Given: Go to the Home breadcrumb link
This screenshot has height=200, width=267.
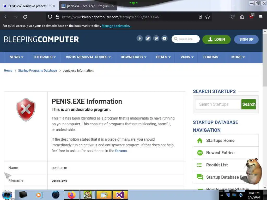Looking at the screenshot, I should [x=8, y=70].
